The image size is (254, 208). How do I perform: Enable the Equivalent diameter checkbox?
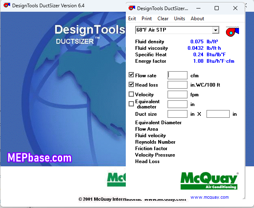tap(131, 104)
